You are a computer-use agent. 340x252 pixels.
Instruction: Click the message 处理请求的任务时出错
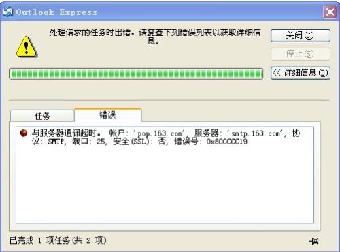[155, 36]
